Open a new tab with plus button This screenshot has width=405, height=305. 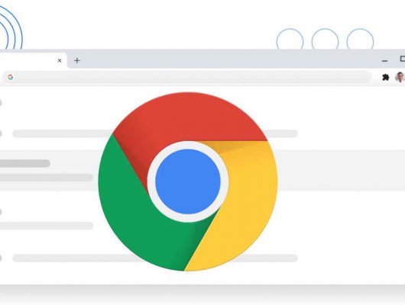click(x=77, y=60)
